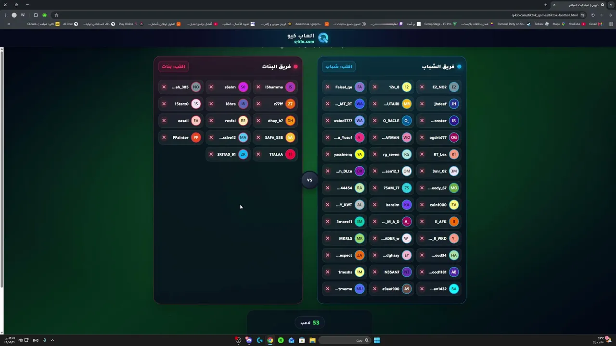
Task: Switch to Chrome in the taskbar
Action: click(270, 340)
